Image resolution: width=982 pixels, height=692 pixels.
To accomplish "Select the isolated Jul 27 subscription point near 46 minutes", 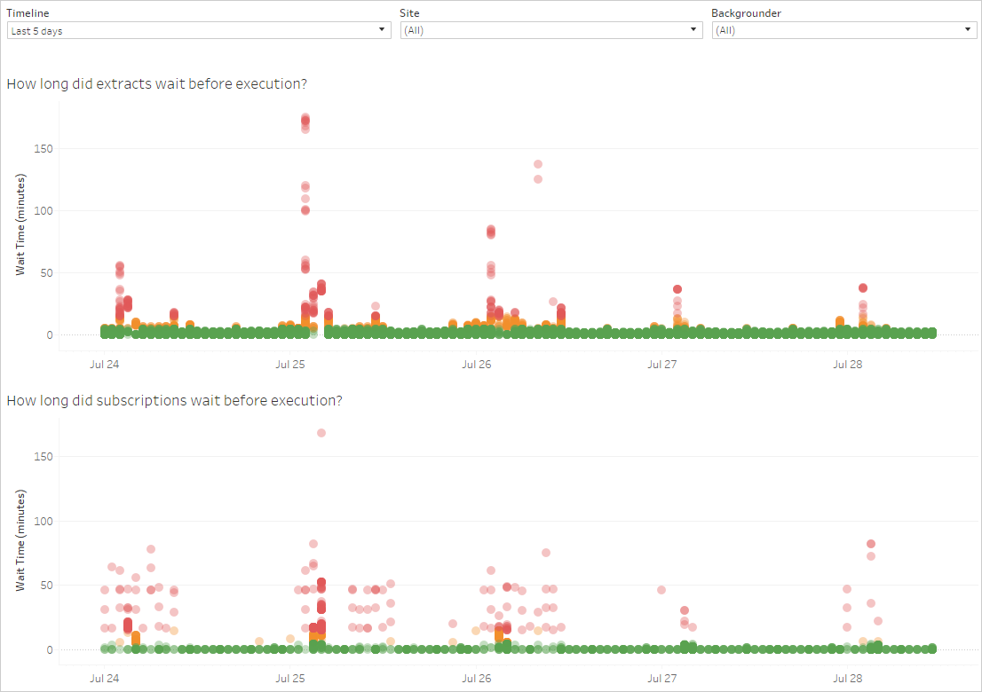I will 661,590.
